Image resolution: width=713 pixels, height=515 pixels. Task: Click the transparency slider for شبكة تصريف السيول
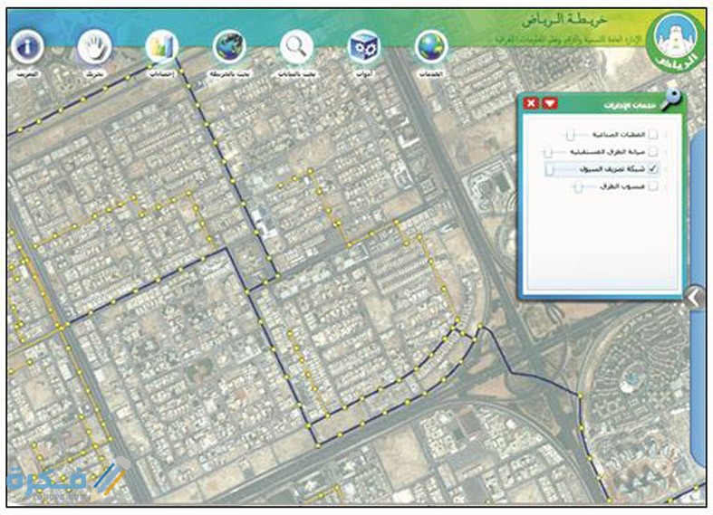(550, 169)
